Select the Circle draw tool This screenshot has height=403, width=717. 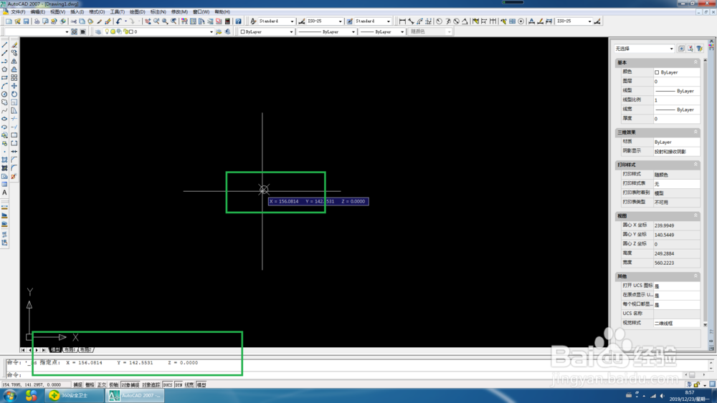(4, 94)
